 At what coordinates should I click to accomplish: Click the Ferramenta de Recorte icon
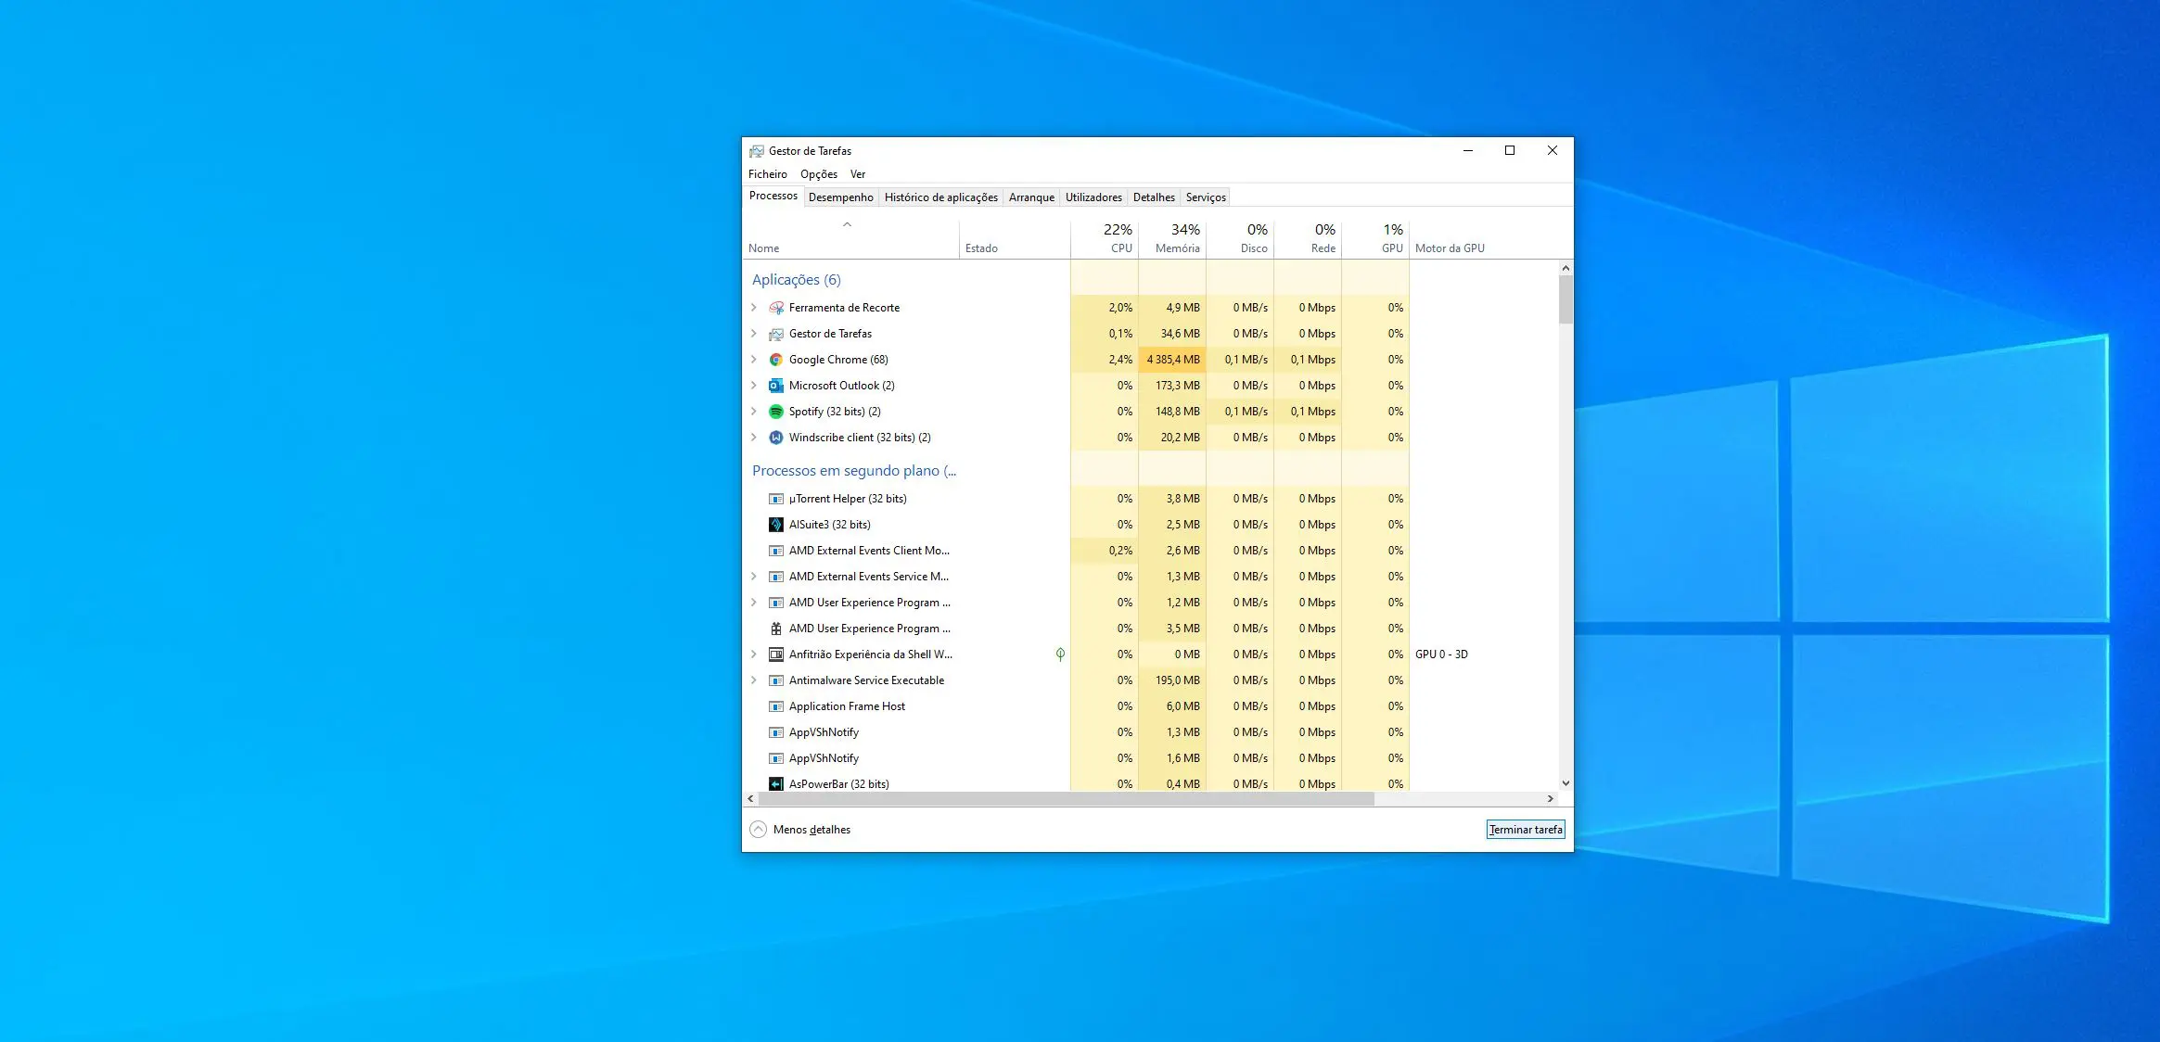pos(776,308)
